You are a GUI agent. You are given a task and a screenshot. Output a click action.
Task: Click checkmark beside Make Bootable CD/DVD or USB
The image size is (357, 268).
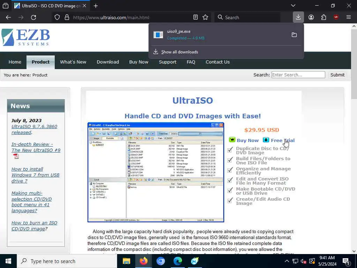pyautogui.click(x=230, y=190)
